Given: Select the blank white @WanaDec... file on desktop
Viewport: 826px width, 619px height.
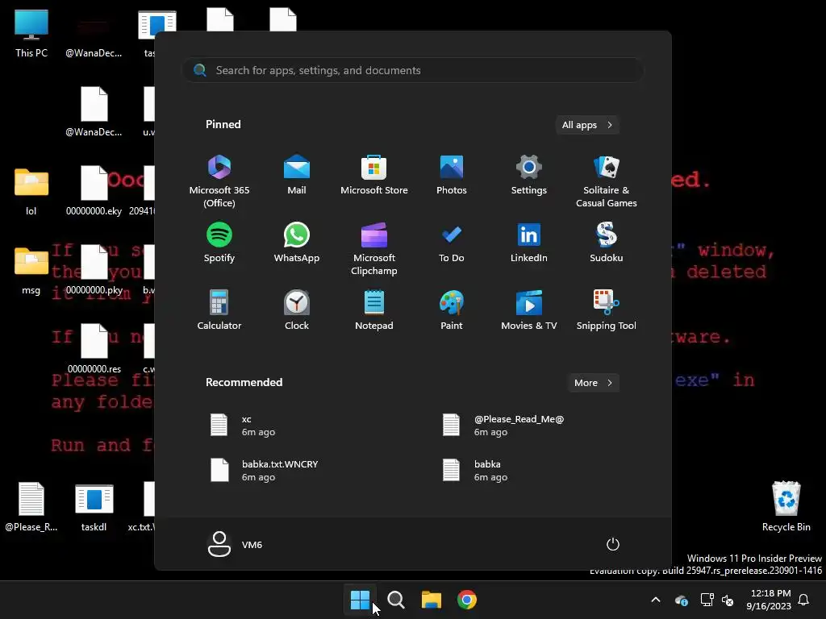Looking at the screenshot, I should click(x=94, y=113).
